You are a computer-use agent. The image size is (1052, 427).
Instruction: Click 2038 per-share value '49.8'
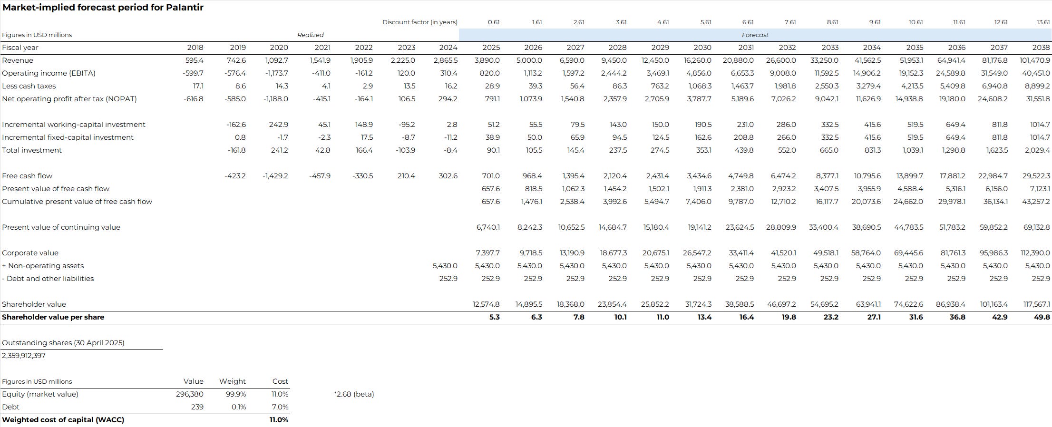coord(1042,317)
